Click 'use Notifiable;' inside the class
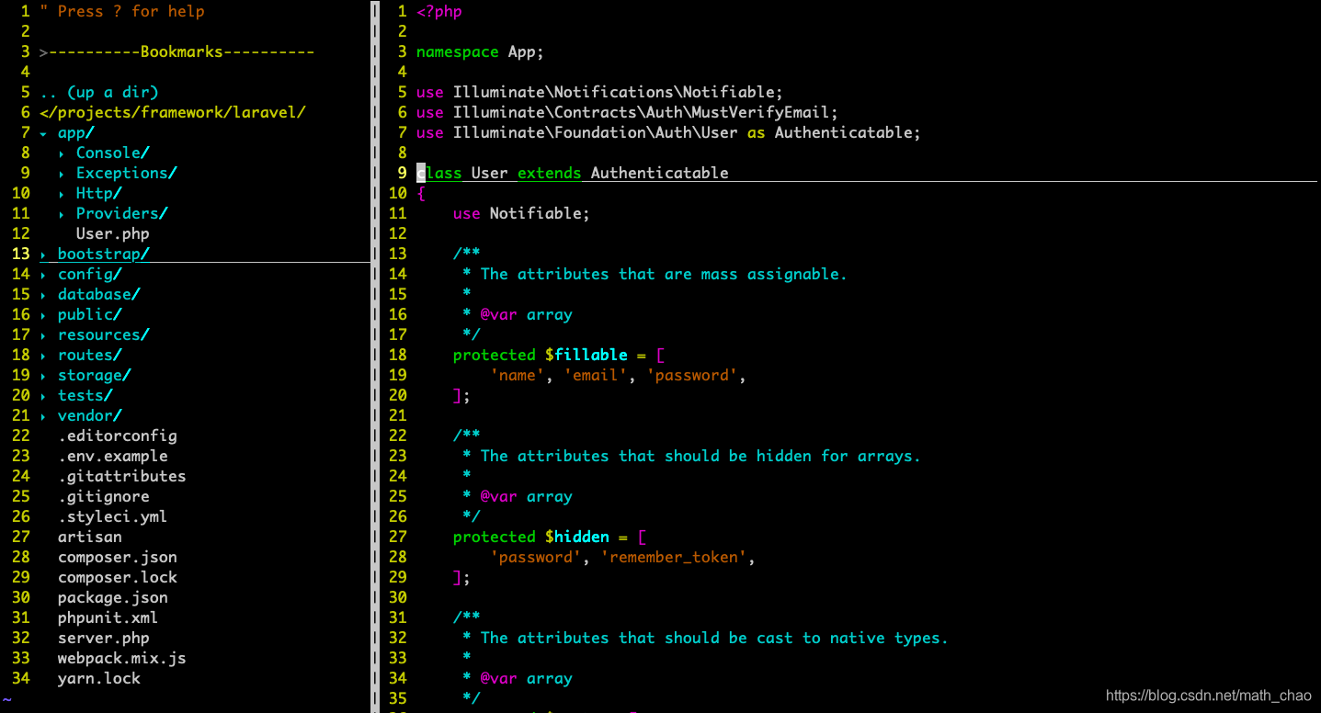 coord(521,214)
